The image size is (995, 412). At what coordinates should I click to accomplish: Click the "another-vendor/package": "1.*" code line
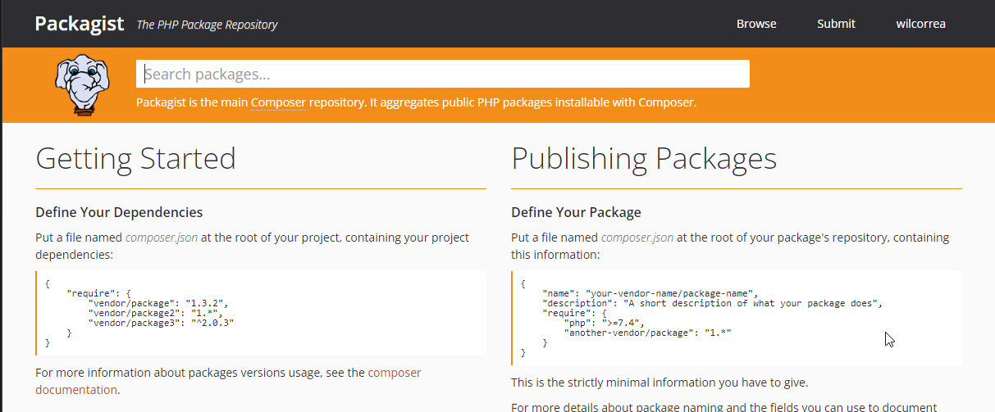click(647, 333)
